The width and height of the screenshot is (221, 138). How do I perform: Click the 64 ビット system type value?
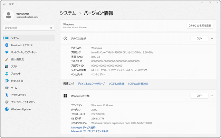coord(119,70)
